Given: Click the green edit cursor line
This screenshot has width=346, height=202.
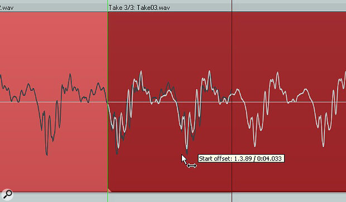Looking at the screenshot, I should coord(108,101).
